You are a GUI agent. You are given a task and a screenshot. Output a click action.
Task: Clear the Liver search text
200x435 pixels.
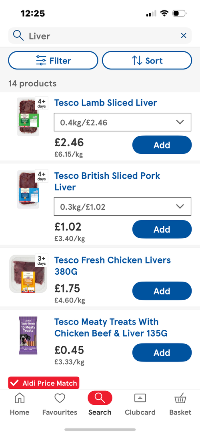click(184, 35)
